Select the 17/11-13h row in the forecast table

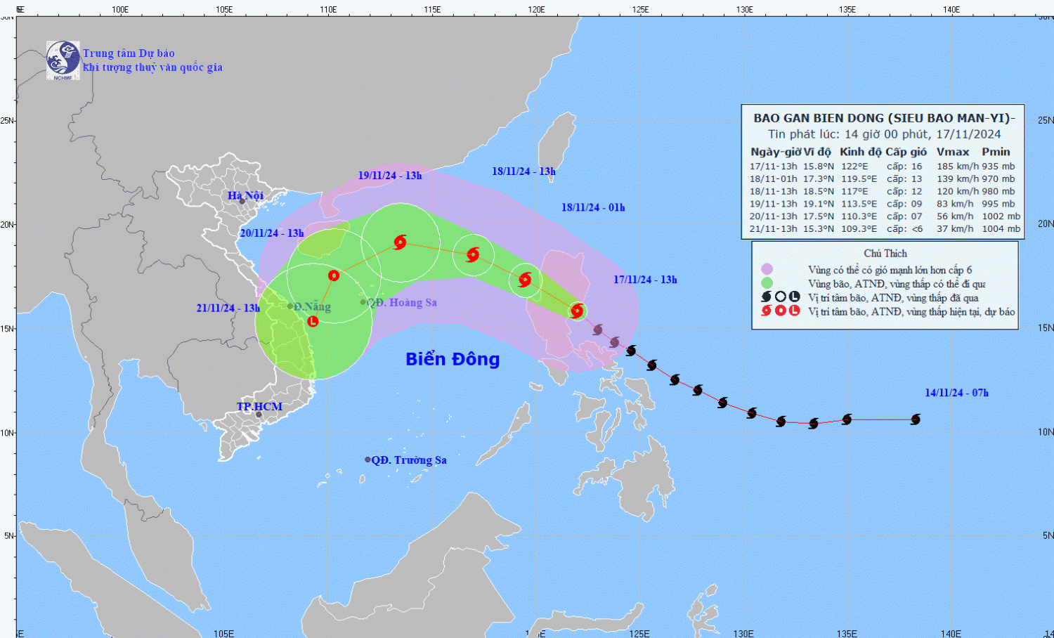point(882,167)
